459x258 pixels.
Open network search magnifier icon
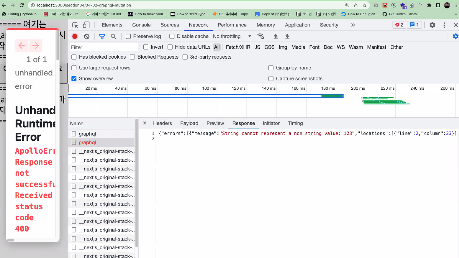[114, 36]
